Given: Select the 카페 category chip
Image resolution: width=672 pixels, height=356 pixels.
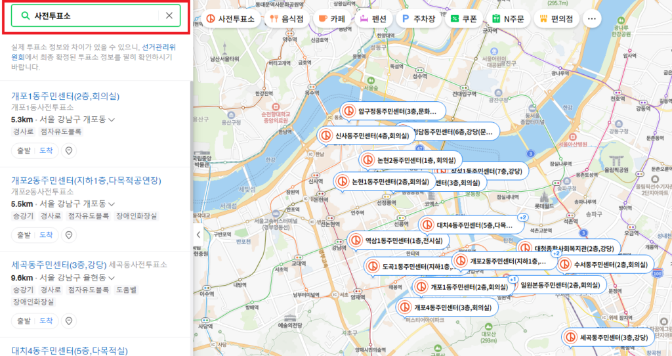Looking at the screenshot, I should click(332, 19).
